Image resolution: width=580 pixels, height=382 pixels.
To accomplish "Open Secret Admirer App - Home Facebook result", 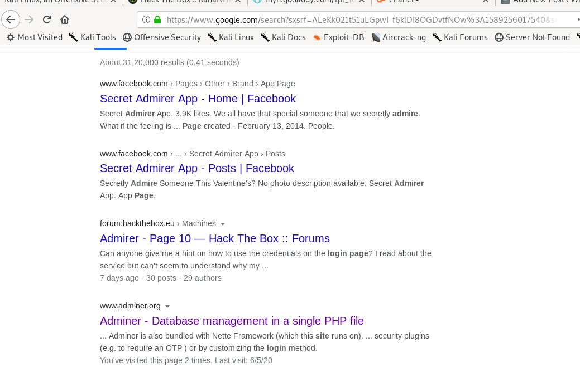I will point(198,99).
